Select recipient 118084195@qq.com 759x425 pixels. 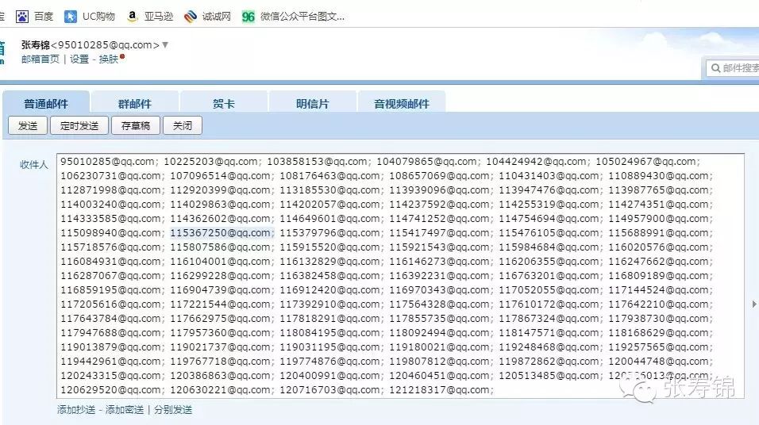coord(329,333)
